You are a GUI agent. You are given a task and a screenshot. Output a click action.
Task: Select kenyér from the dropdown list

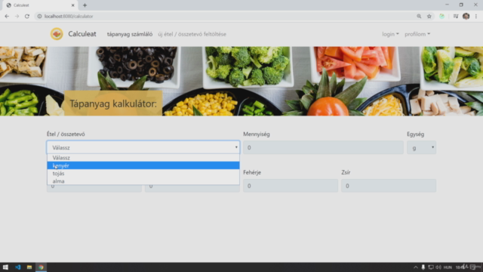[143, 165]
